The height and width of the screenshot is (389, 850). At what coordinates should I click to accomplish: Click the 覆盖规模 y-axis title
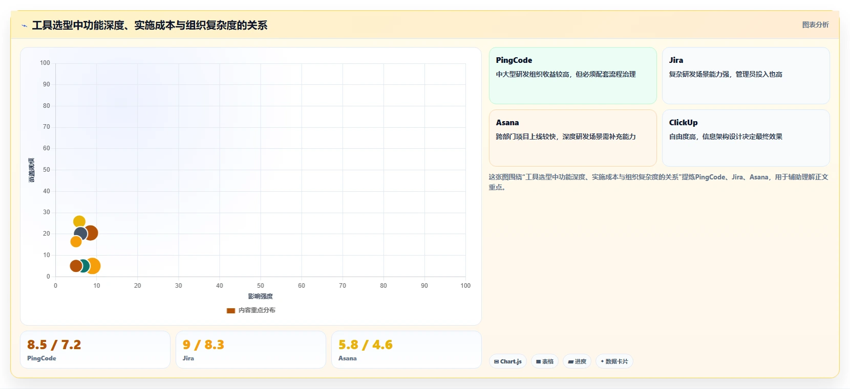pyautogui.click(x=32, y=170)
